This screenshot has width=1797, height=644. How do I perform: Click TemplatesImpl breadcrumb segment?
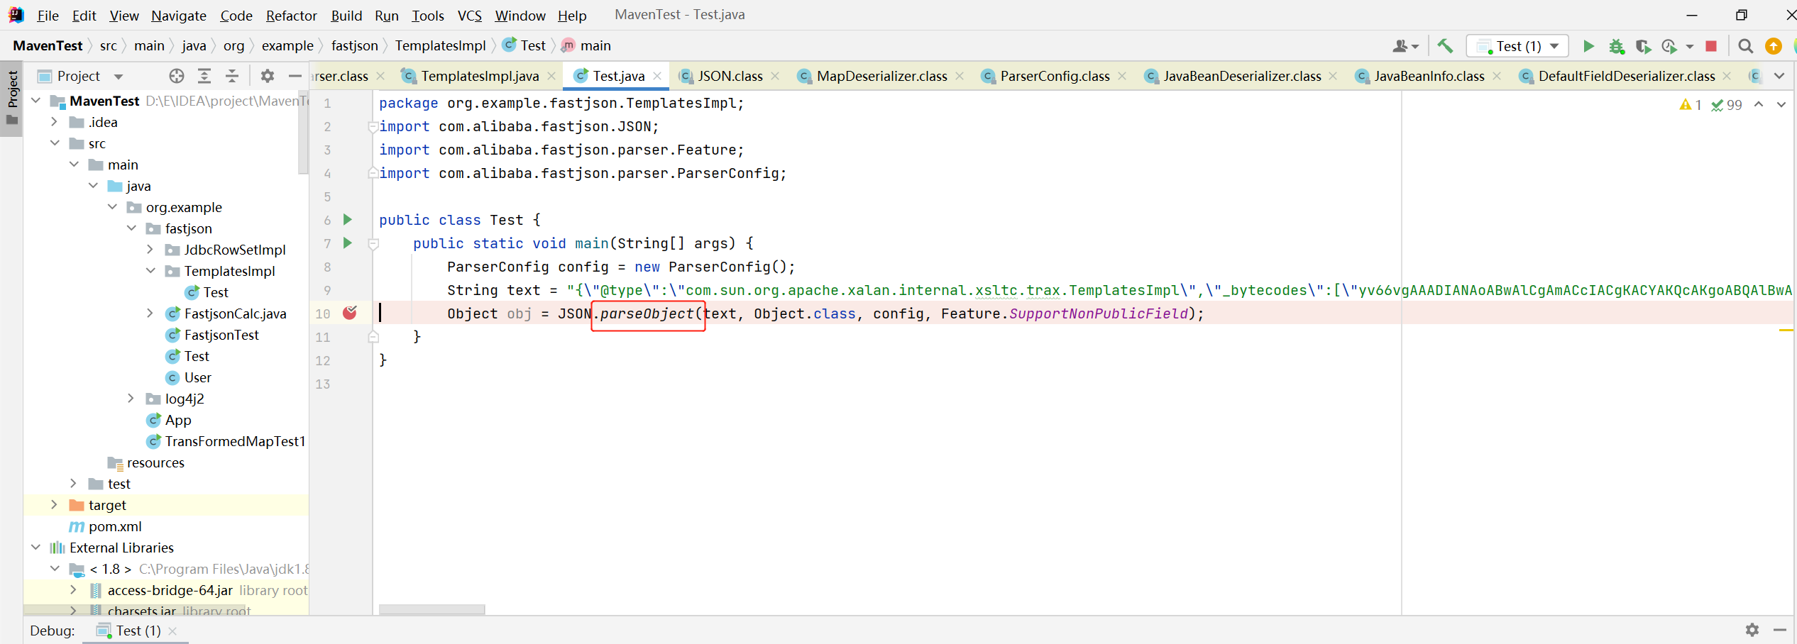tap(440, 46)
